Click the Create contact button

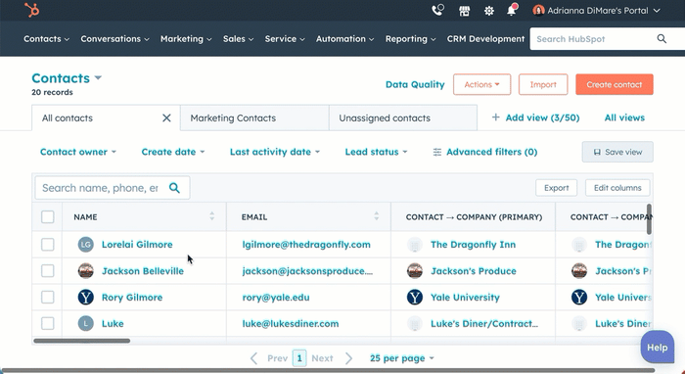(615, 84)
